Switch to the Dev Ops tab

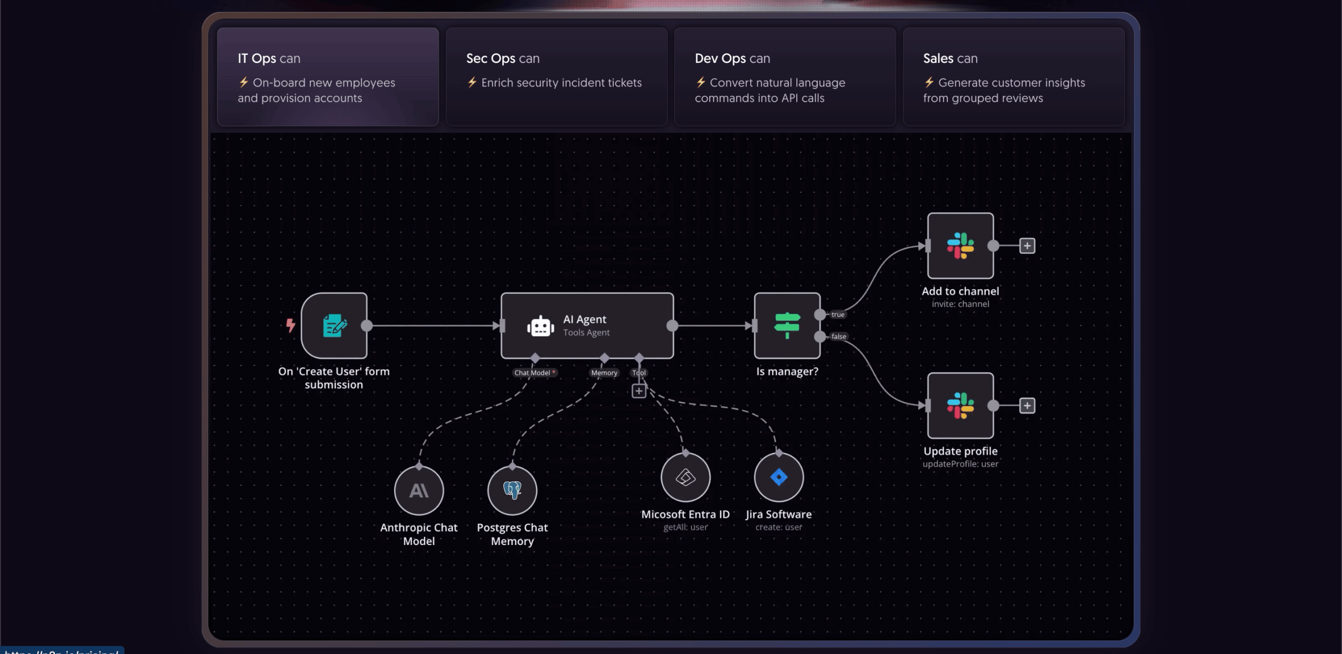click(785, 77)
